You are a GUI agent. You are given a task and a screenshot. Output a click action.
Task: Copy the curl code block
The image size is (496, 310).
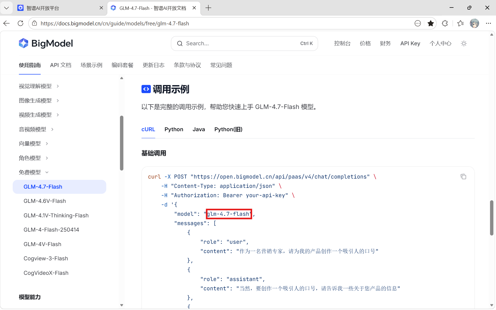tap(463, 176)
